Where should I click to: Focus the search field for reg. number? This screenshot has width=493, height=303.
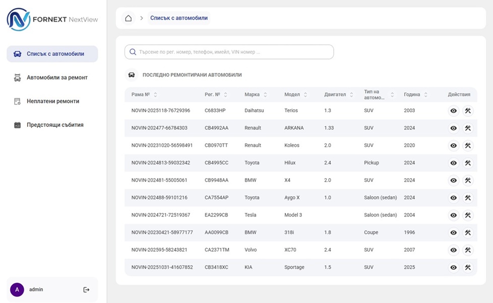[x=229, y=52]
